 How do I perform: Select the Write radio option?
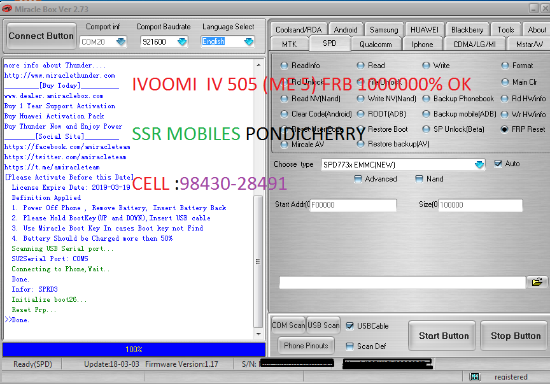pos(426,66)
